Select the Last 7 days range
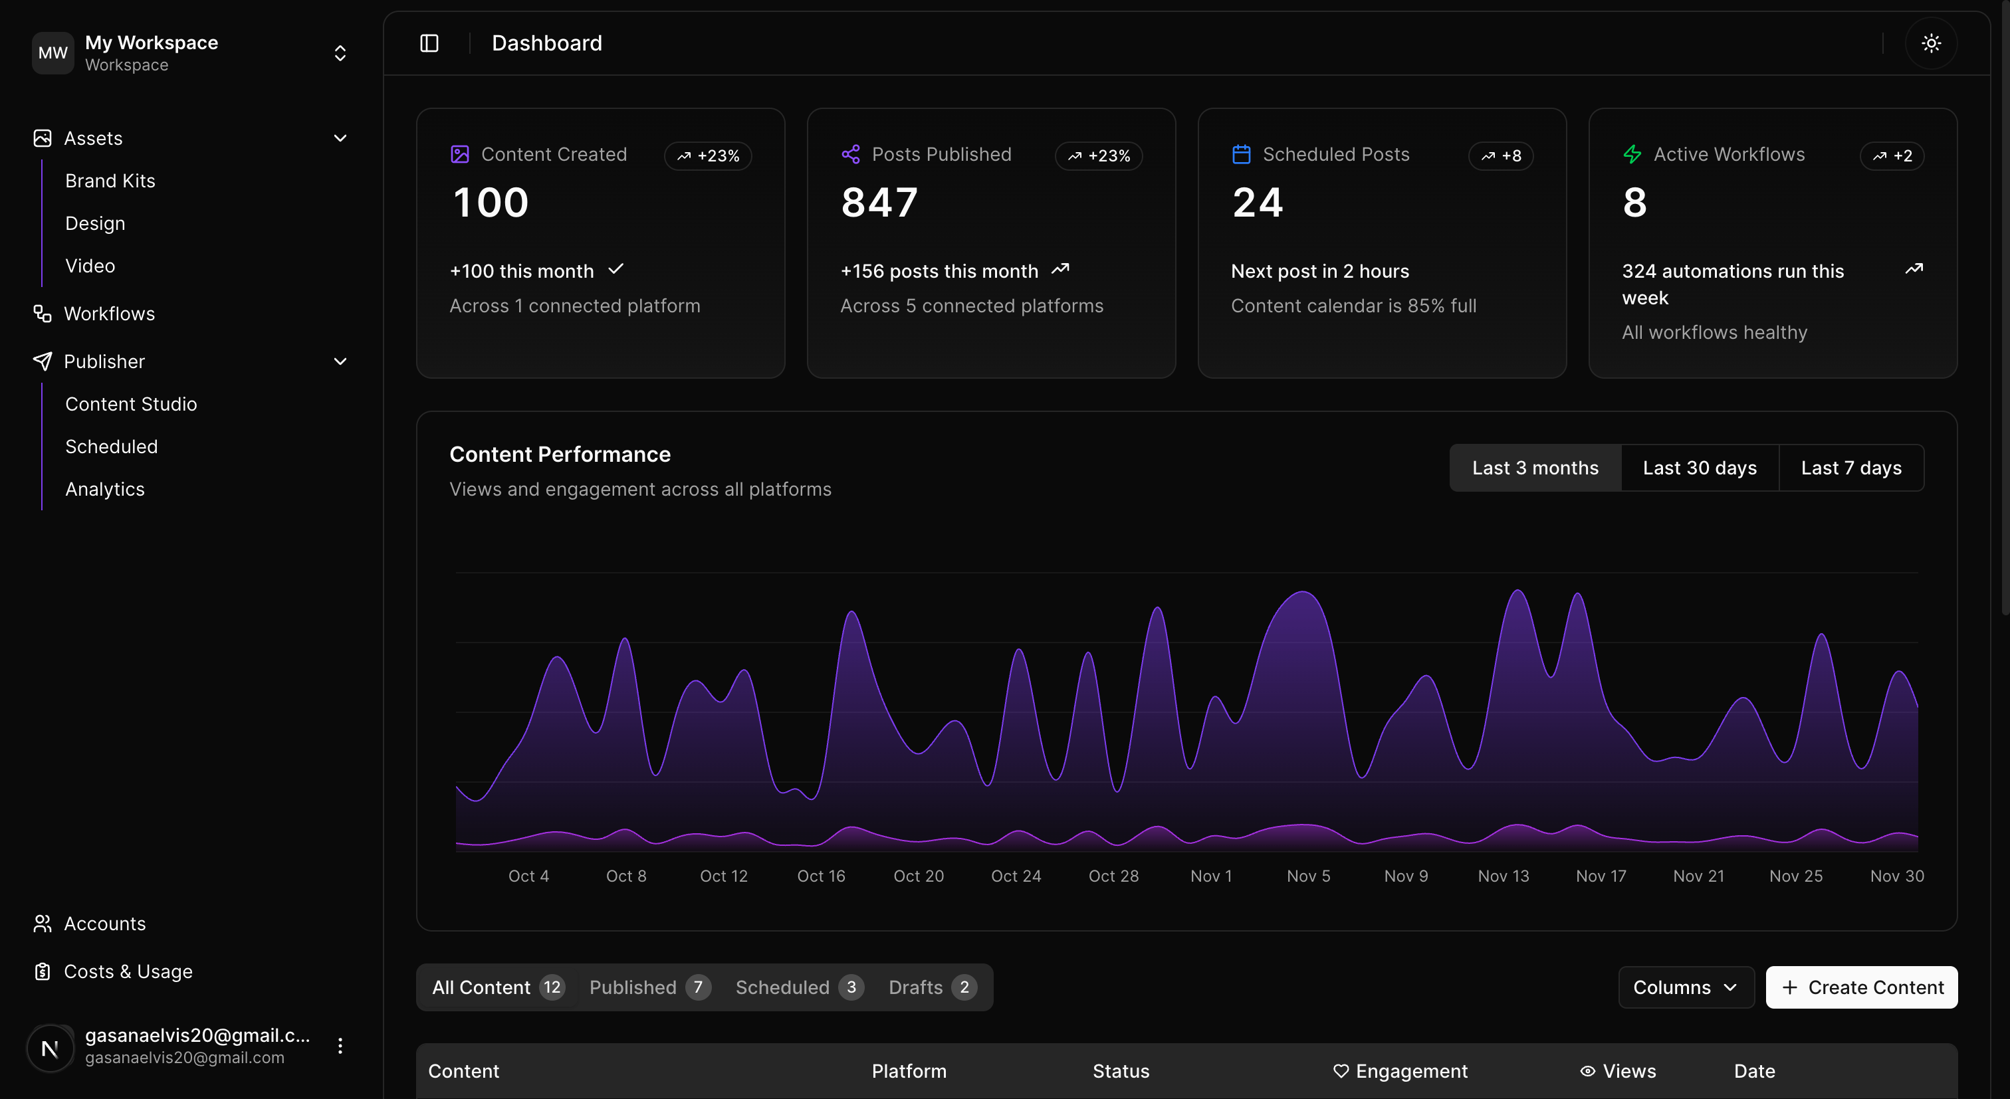 coord(1852,467)
